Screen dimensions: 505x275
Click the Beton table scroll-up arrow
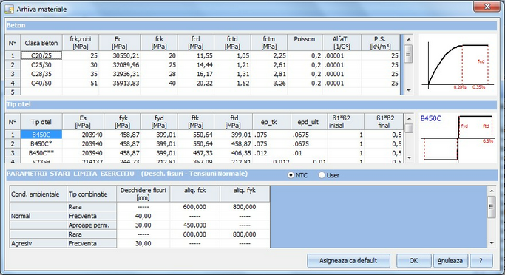(408, 39)
